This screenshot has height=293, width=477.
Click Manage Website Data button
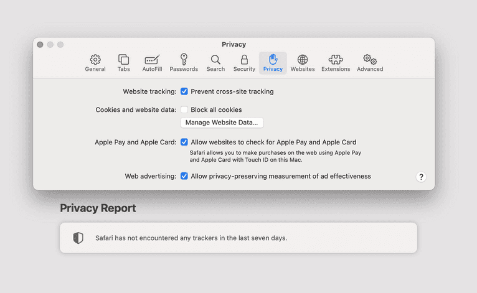click(222, 123)
